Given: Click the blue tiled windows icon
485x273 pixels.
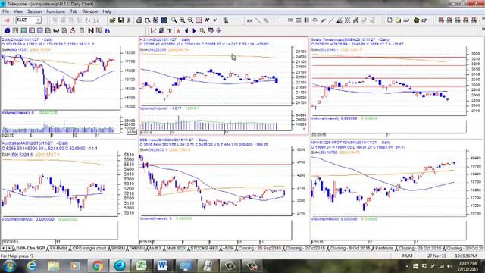Looking at the screenshot, I should [164, 20].
